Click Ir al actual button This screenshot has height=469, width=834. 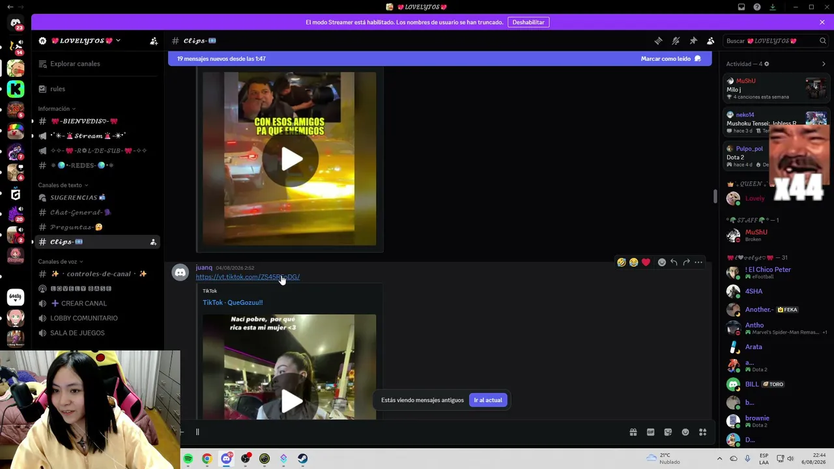tap(488, 400)
